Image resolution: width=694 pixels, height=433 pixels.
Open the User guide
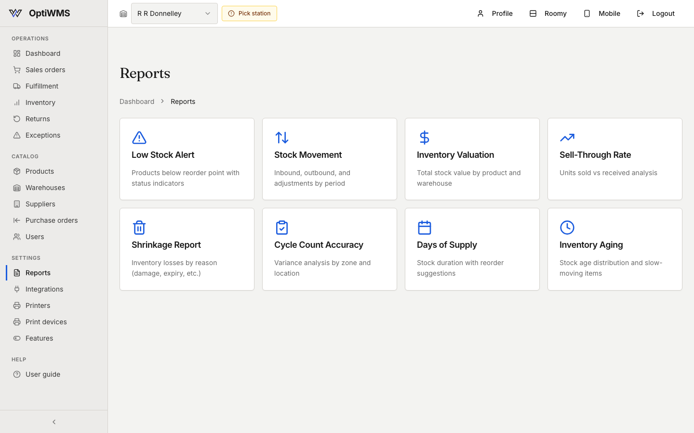(54, 374)
